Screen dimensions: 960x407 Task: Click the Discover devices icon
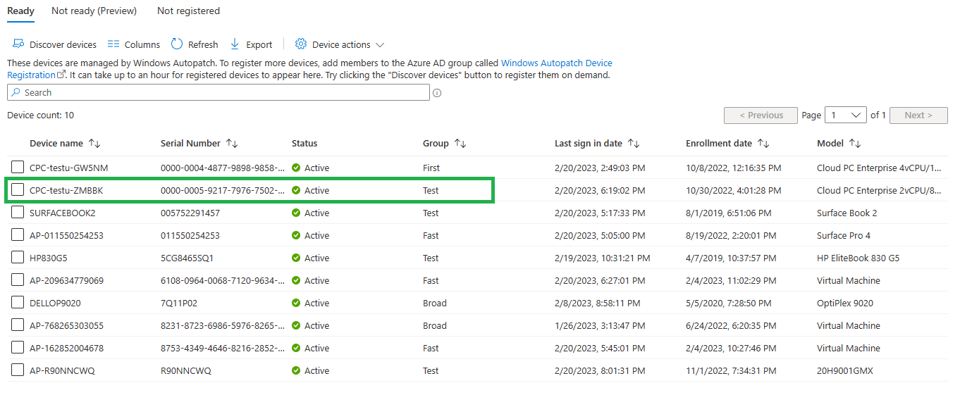[x=18, y=44]
